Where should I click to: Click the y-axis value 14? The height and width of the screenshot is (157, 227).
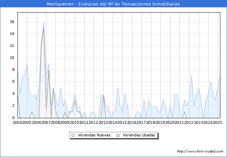(12, 34)
